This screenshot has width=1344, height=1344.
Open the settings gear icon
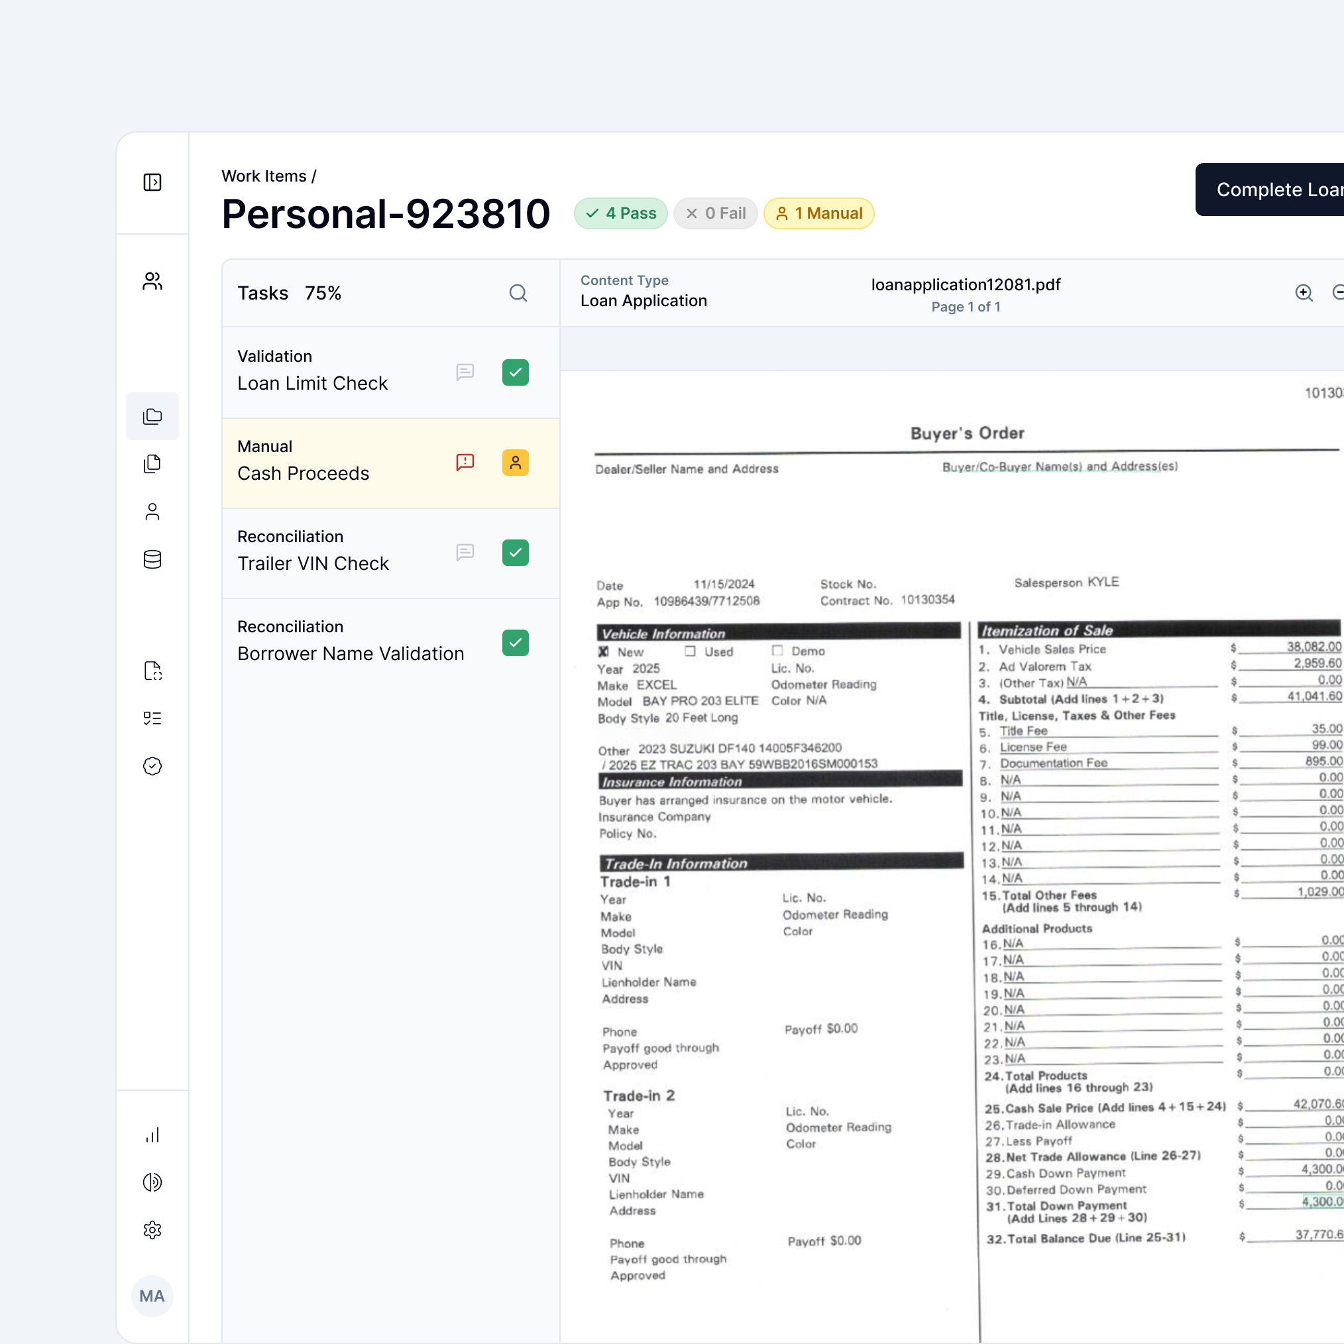[152, 1230]
